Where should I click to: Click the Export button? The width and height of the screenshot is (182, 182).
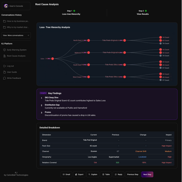pos(79,174)
